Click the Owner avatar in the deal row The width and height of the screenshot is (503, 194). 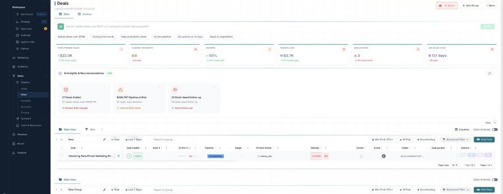point(361,156)
